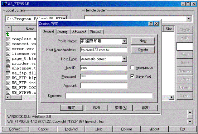
Task: Switch to the Advanced tab
Action: tap(79, 32)
